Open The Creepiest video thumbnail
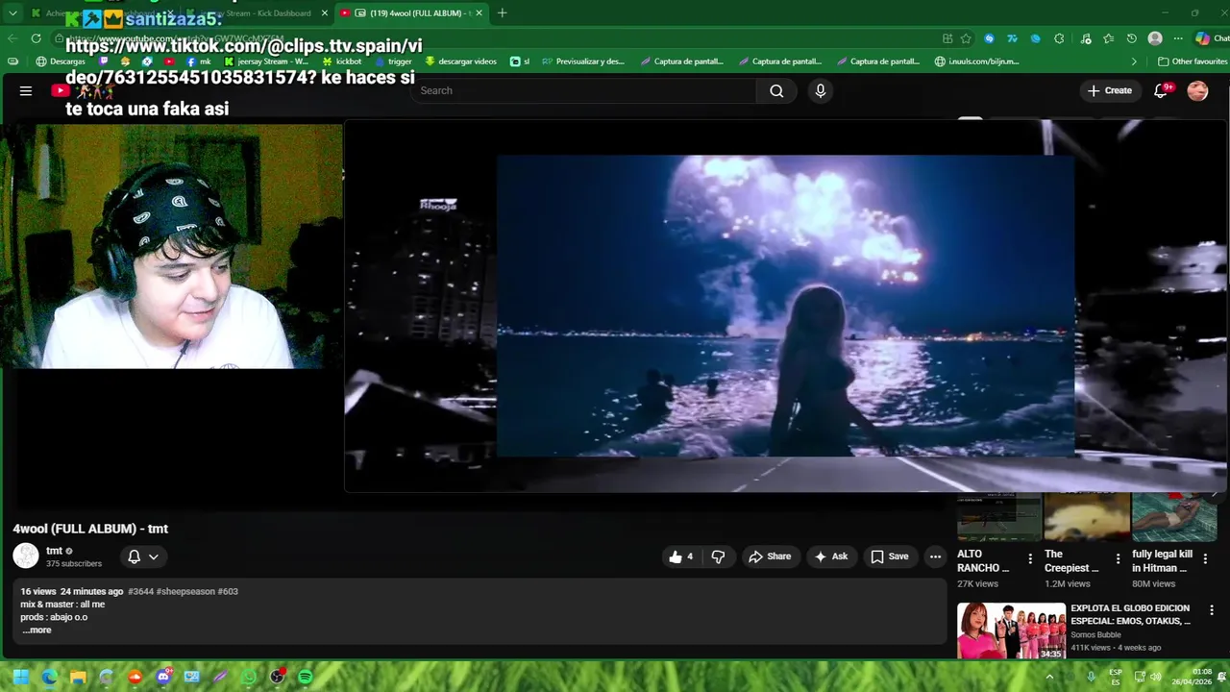The width and height of the screenshot is (1230, 692). (1087, 517)
